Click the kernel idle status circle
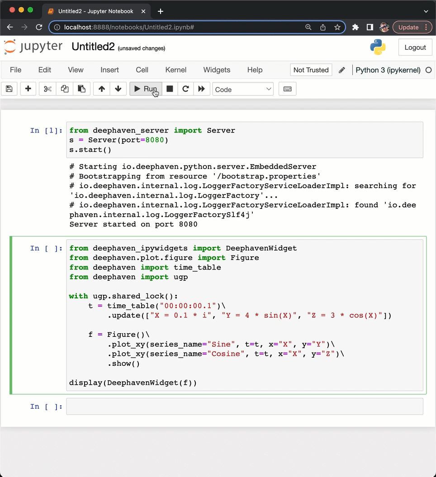Screen dimensions: 436x477 pyautogui.click(x=428, y=70)
